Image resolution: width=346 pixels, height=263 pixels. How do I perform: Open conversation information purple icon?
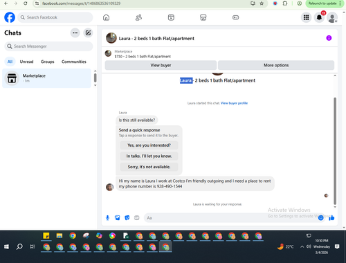(x=329, y=38)
